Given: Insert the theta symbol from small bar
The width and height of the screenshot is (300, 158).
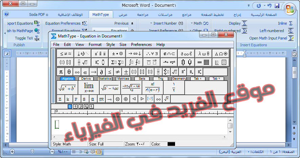Looking at the screenshot, I should click(69, 72).
